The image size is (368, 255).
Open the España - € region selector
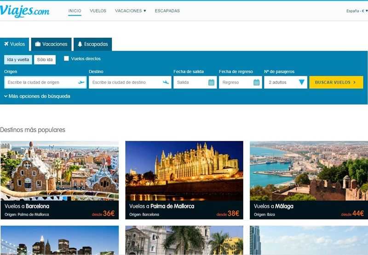point(357,11)
